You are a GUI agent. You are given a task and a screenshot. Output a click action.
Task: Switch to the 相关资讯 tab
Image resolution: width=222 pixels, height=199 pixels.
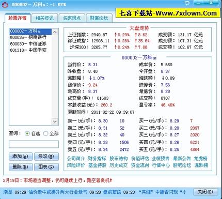44,18
